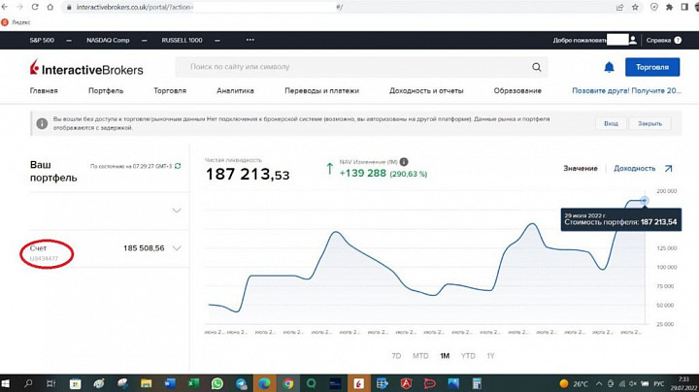This screenshot has height=392, width=699.
Task: Switch РУС keyboard language indicator
Action: (659, 383)
